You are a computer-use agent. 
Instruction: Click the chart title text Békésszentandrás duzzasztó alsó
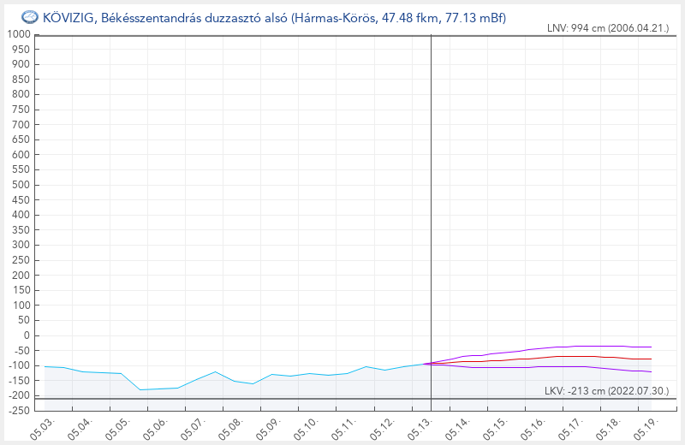194,18
